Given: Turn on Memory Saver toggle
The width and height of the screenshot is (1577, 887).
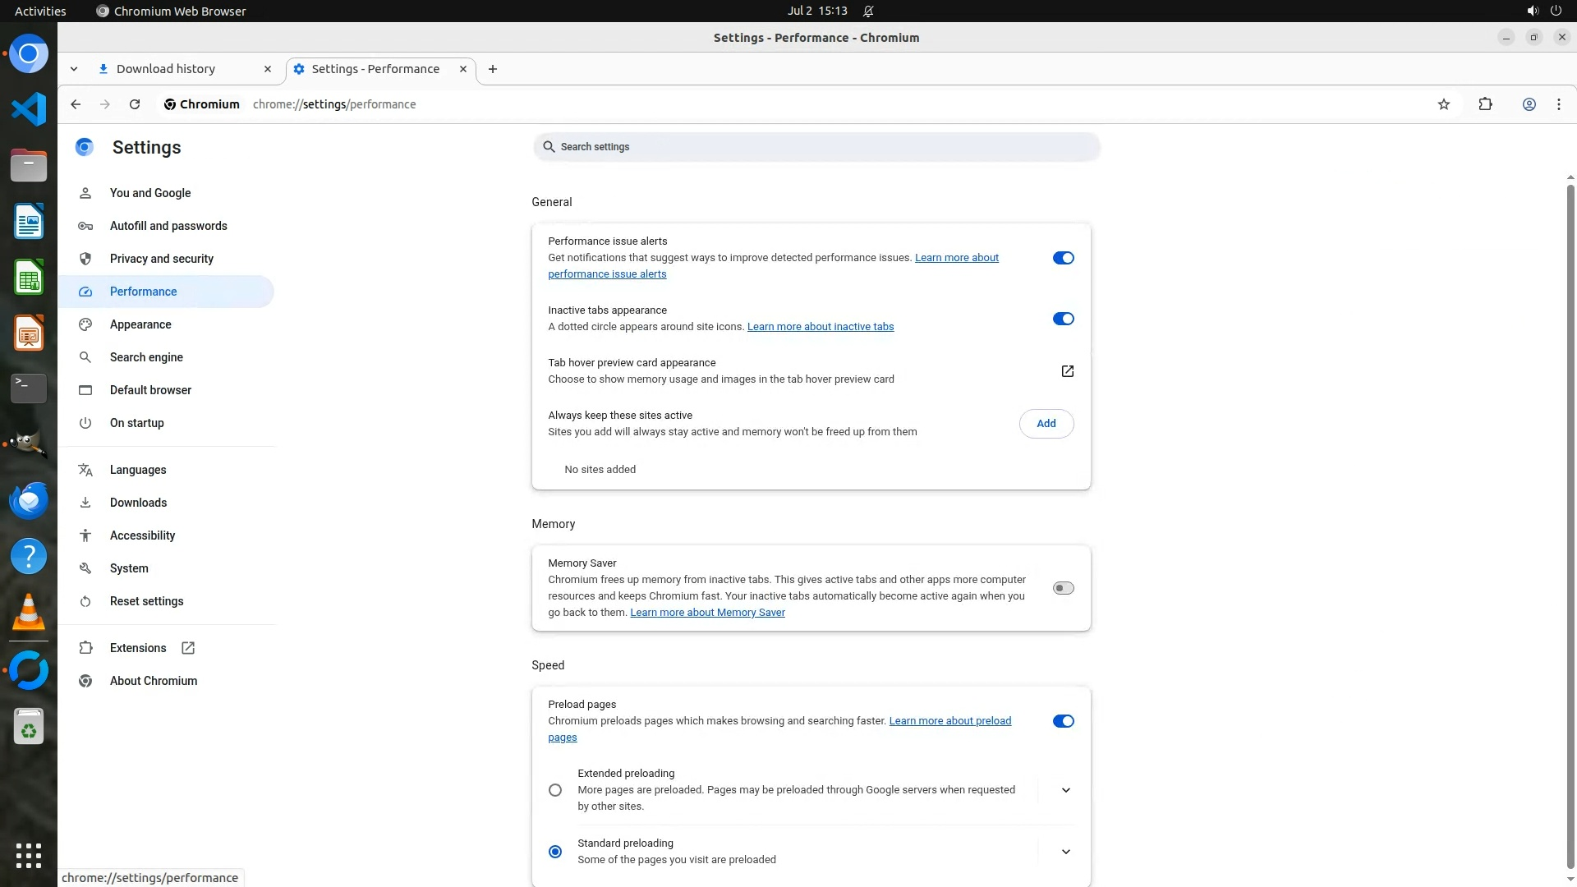Looking at the screenshot, I should coord(1063,588).
